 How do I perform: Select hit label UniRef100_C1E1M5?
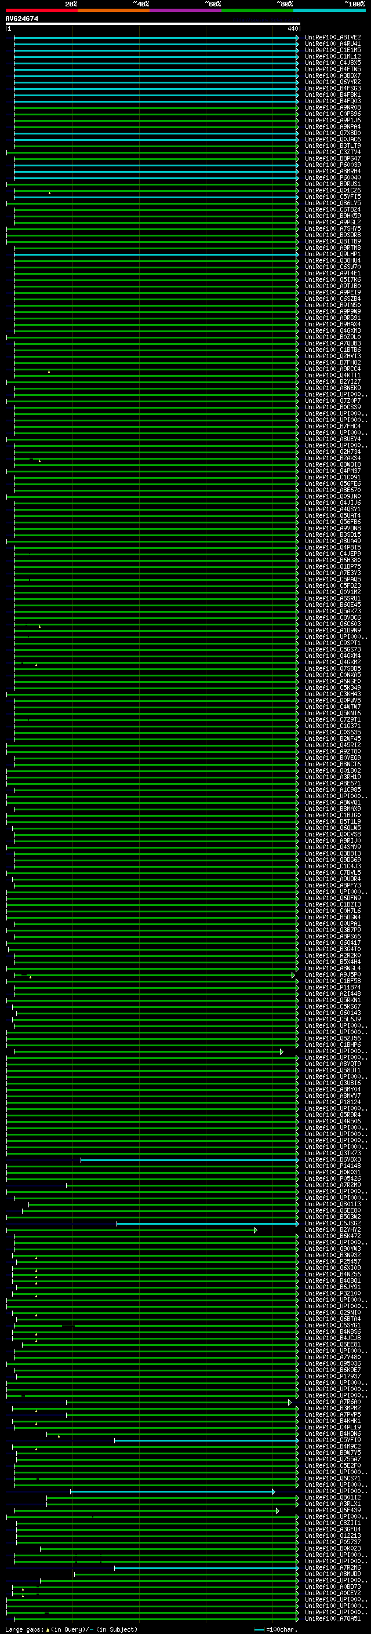point(333,50)
